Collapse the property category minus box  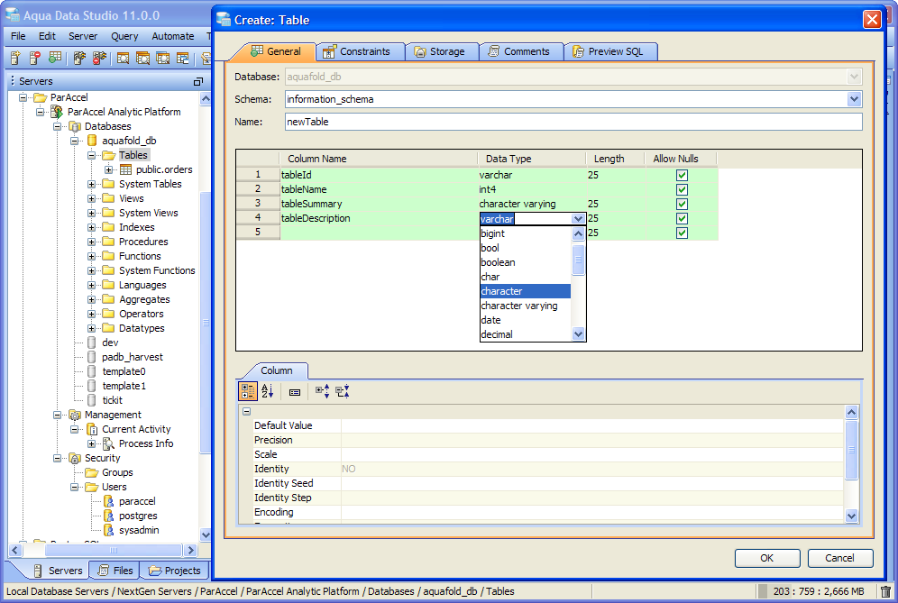246,411
